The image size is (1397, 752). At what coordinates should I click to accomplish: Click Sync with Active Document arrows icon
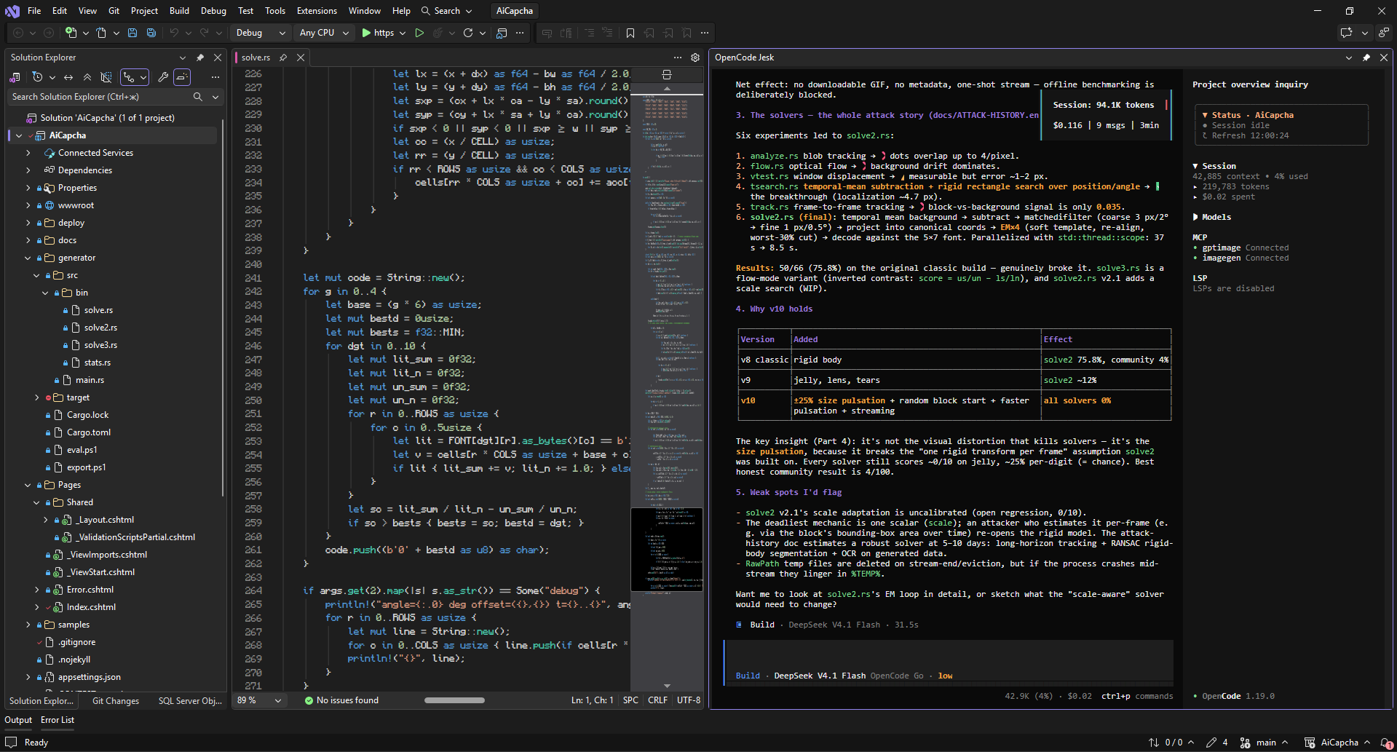pyautogui.click(x=68, y=77)
